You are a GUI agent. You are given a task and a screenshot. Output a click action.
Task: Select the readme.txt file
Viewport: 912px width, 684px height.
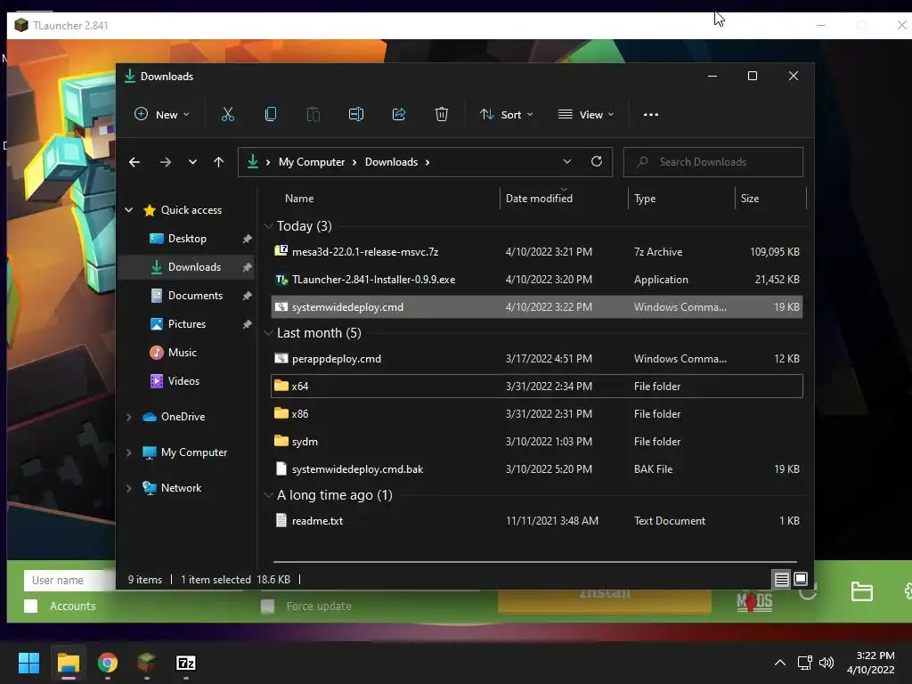coord(537,520)
